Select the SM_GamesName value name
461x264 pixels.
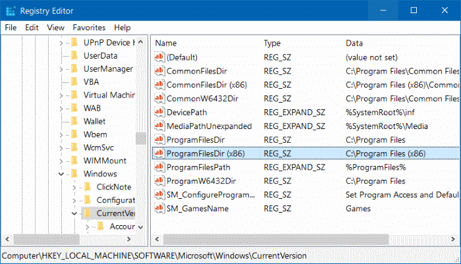pyautogui.click(x=198, y=209)
